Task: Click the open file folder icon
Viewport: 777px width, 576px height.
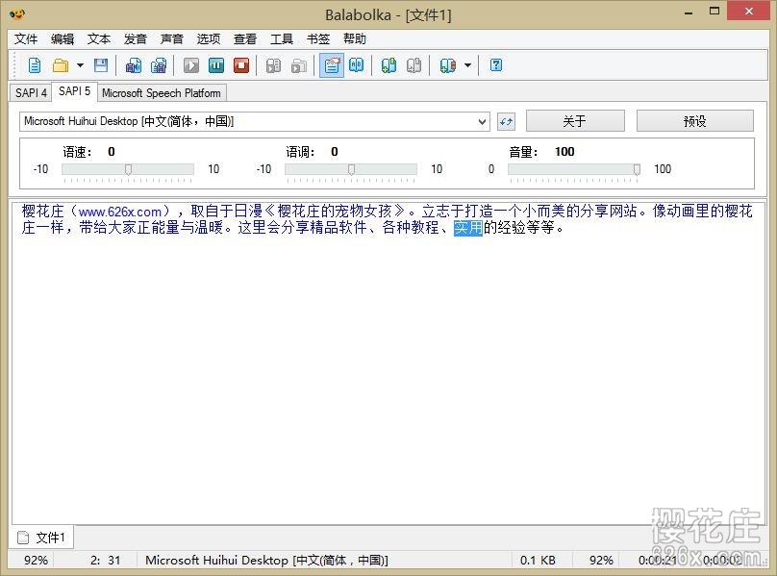Action: [61, 65]
